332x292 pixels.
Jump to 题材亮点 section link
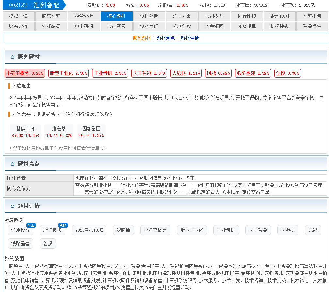[166, 38]
